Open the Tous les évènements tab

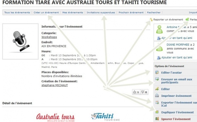coord(17,12)
